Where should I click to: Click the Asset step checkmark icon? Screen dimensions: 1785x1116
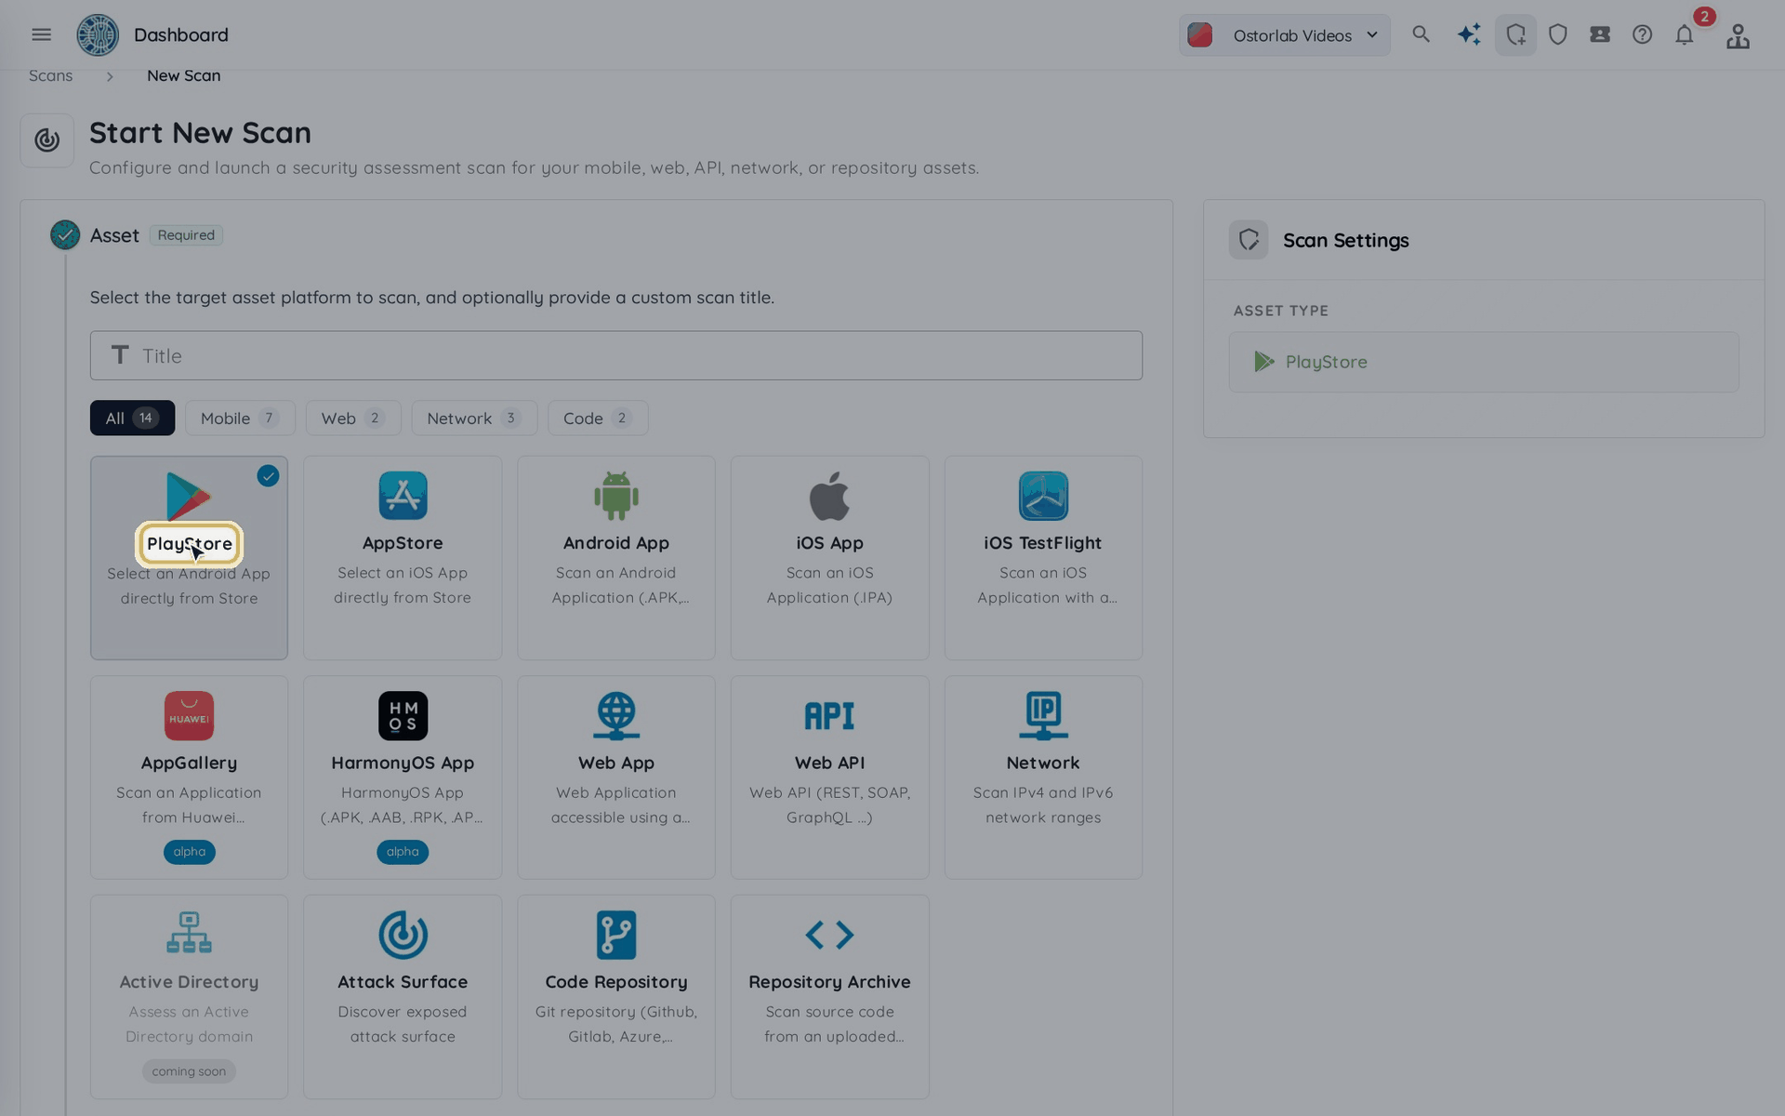[x=65, y=235]
